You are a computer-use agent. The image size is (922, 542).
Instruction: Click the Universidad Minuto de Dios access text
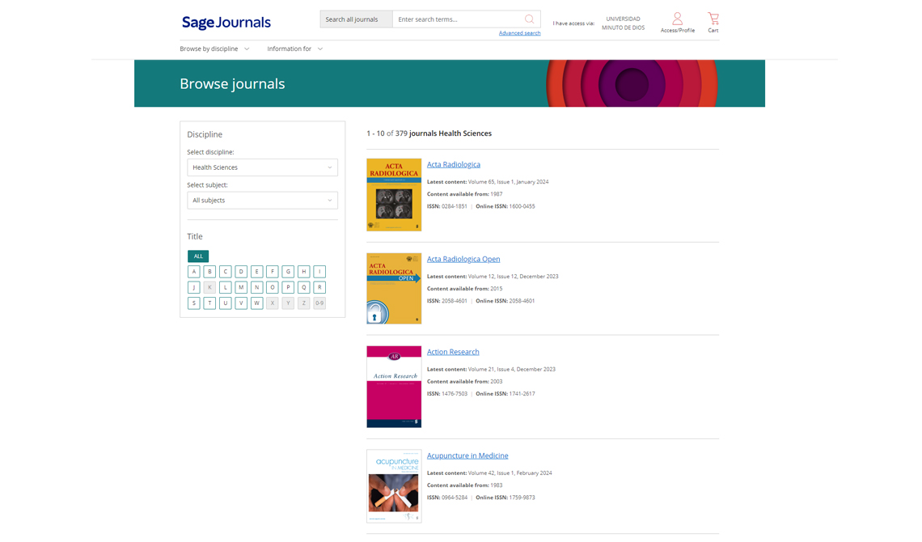click(x=624, y=23)
